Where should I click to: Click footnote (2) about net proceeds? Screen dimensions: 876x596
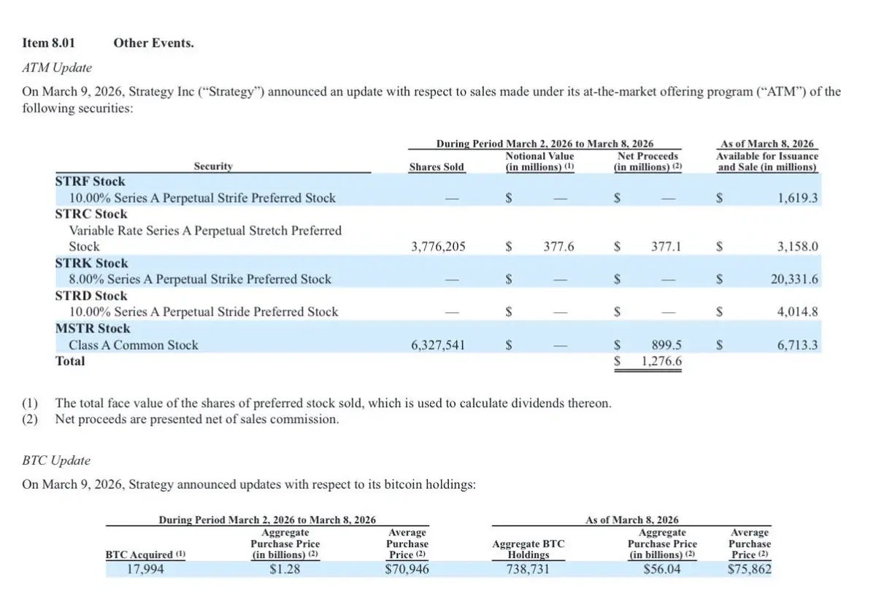point(180,419)
